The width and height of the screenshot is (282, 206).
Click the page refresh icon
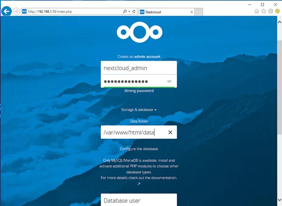[134, 11]
